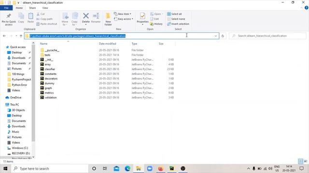Screen dimensions: 309x173
Task: Select the __init__ file
Action: 49,60
